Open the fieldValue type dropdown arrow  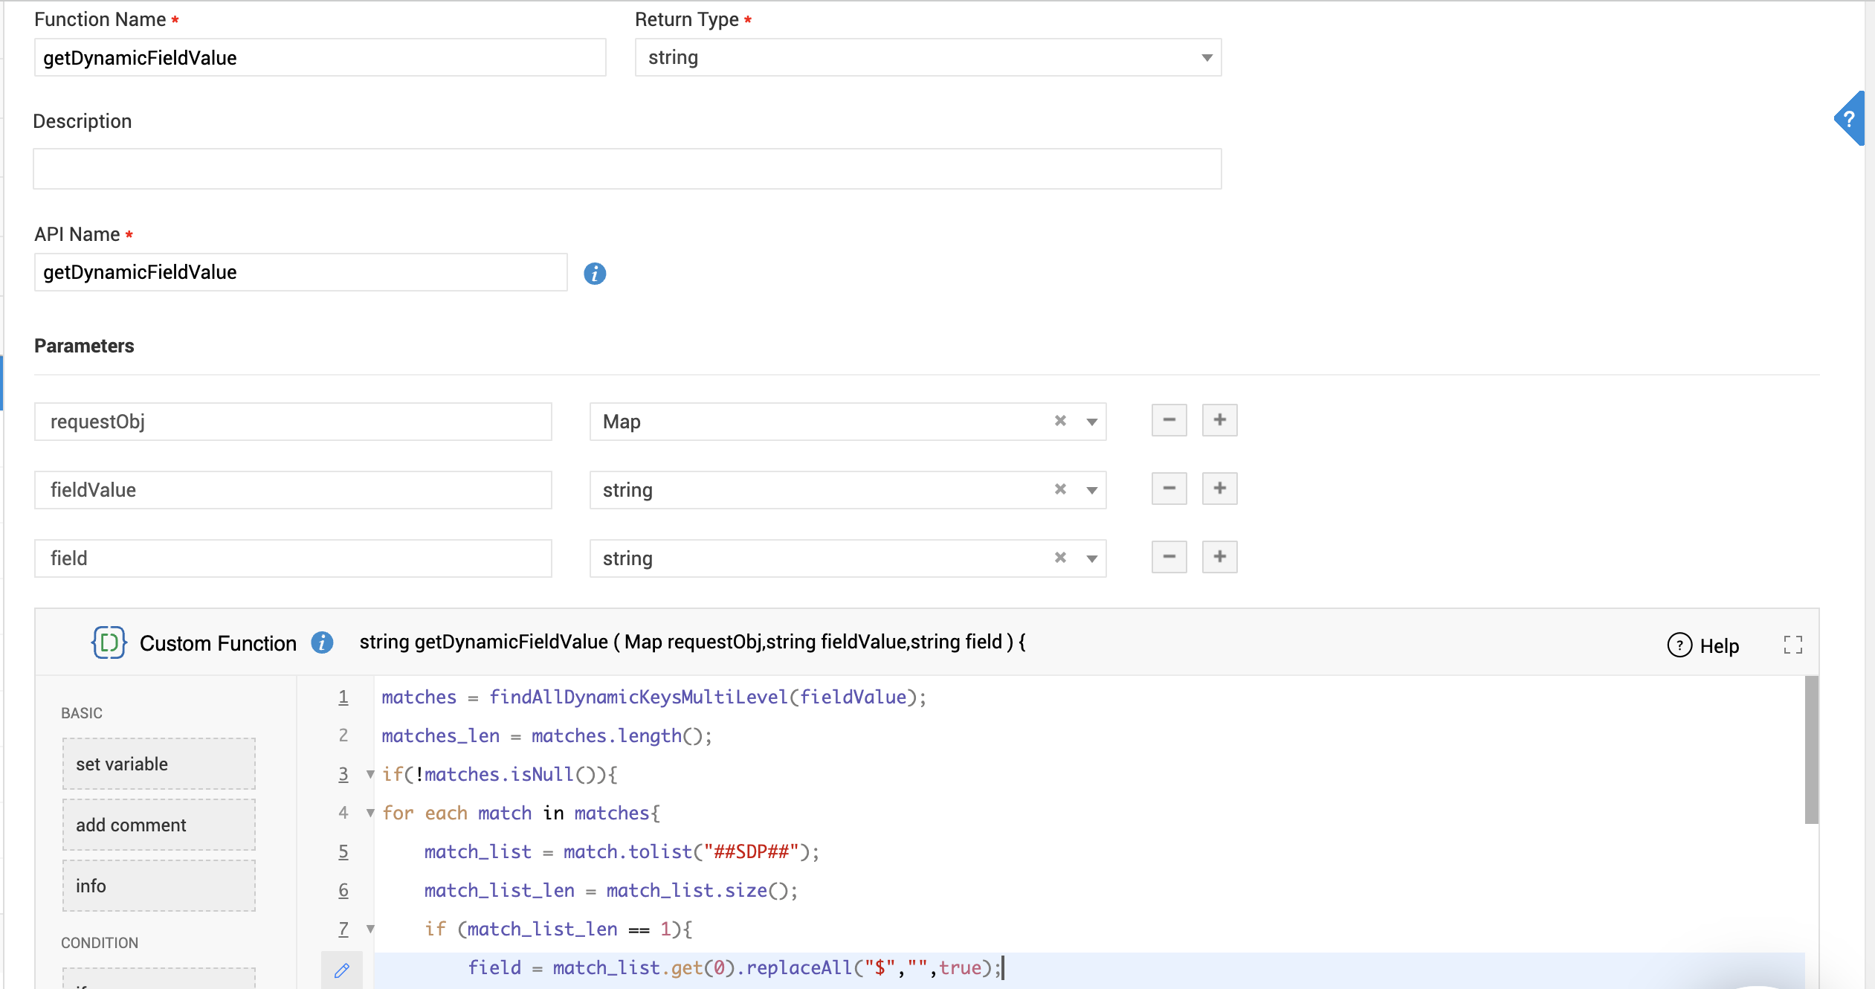coord(1091,490)
